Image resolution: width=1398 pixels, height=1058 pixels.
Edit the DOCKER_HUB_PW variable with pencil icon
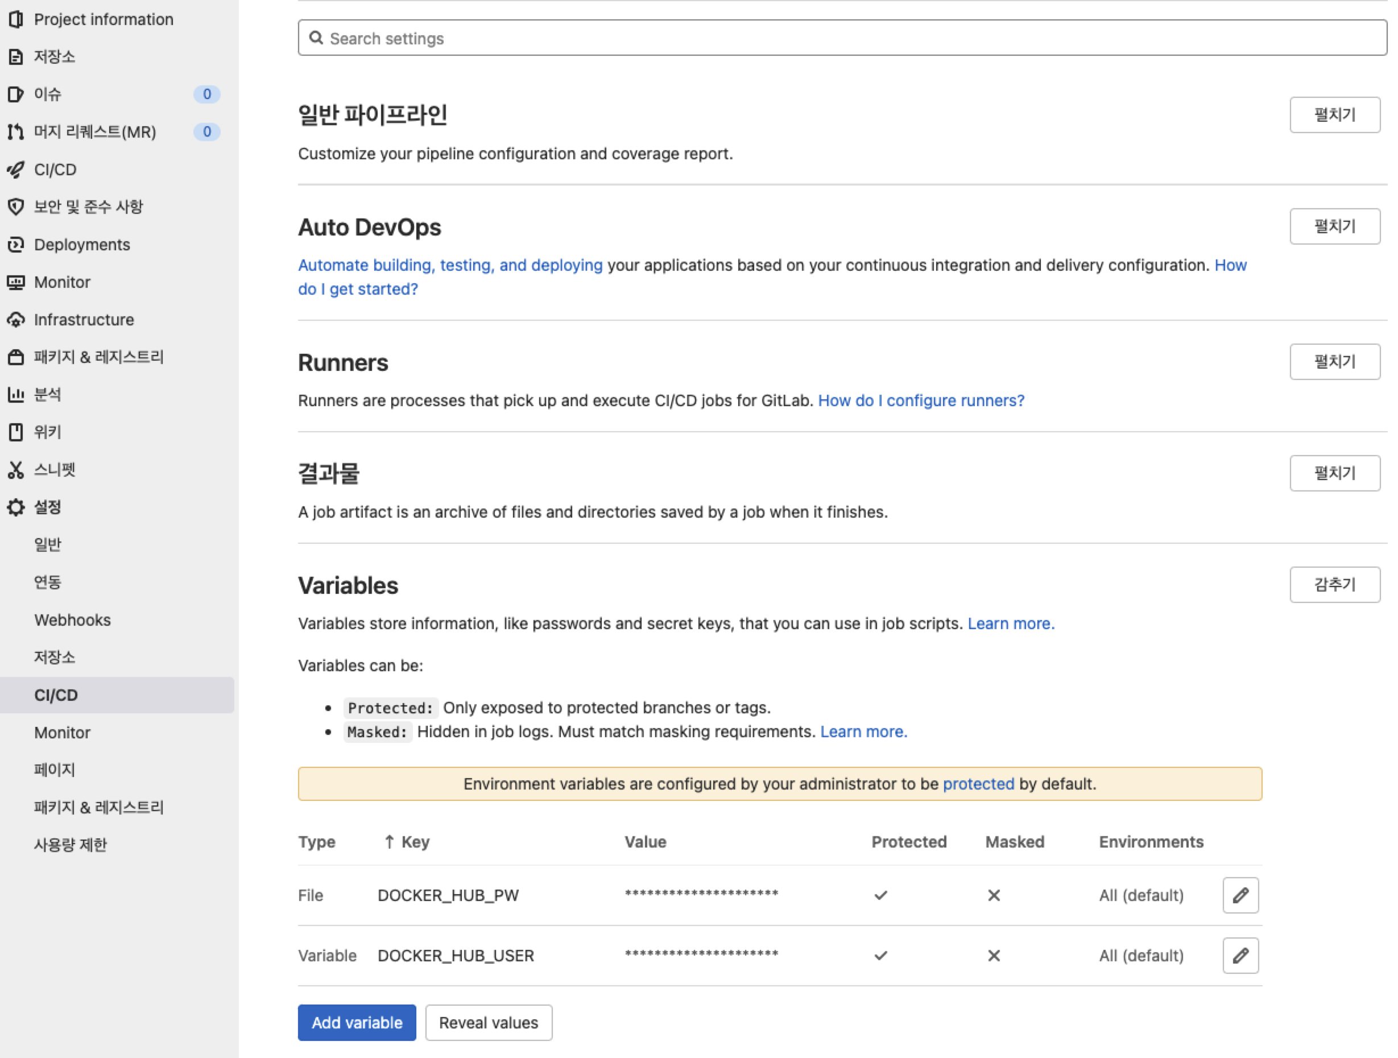pos(1240,895)
